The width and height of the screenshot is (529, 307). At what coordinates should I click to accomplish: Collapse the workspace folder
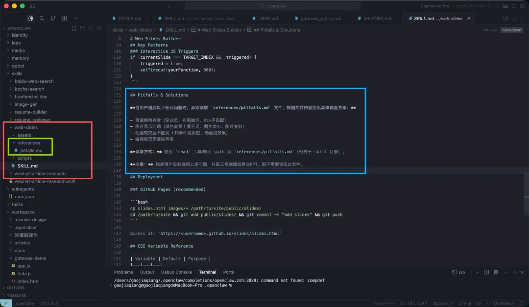(x=23, y=212)
